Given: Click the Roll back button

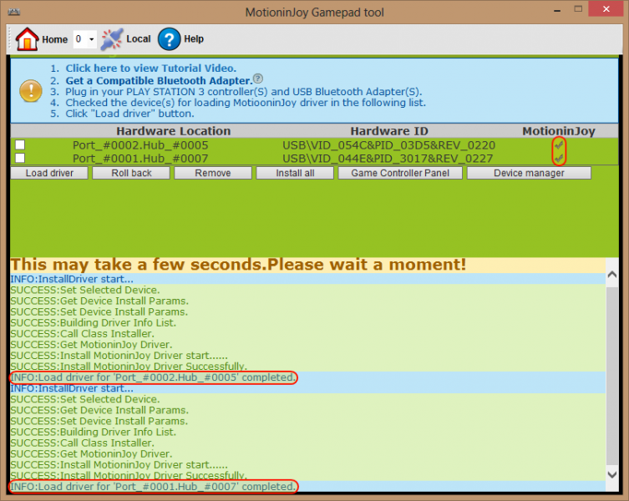Looking at the screenshot, I should coord(131,173).
